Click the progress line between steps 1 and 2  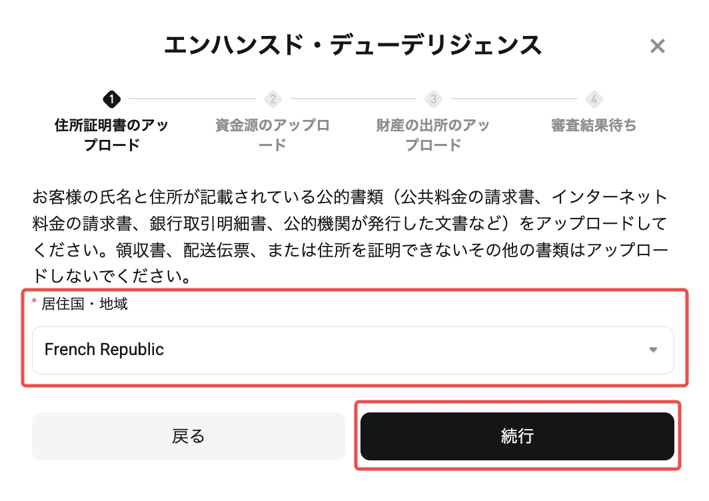pos(191,100)
